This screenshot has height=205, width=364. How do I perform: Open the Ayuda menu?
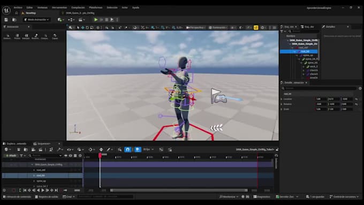pos(135,7)
